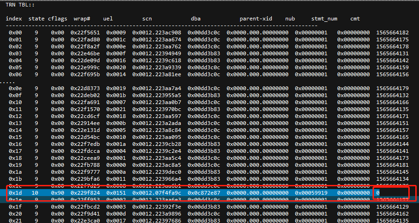
Task: Click cflags value 0x90
Action: point(58,193)
